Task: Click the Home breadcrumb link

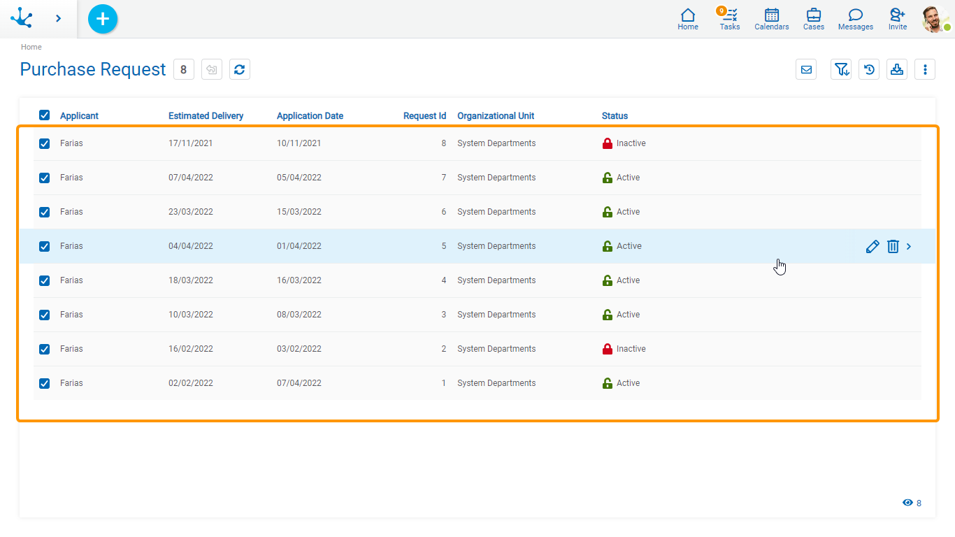Action: 31,47
